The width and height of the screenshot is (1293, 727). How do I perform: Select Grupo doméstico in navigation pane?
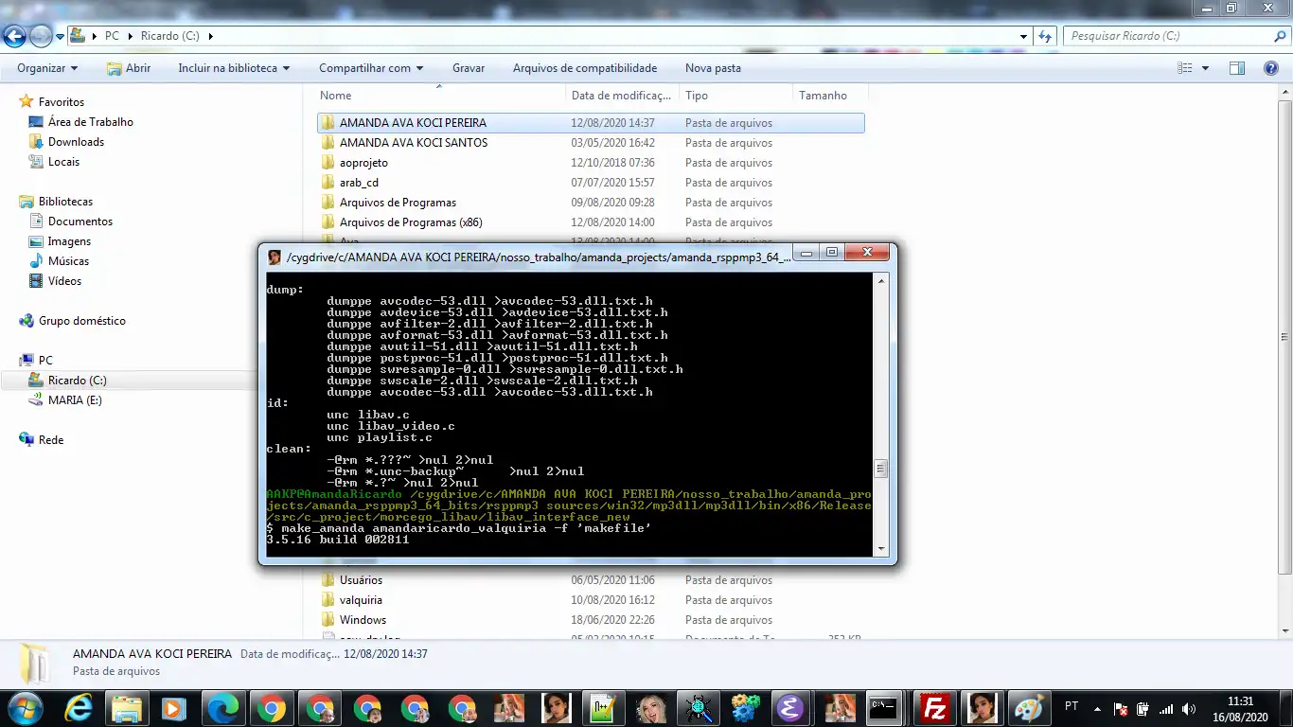point(81,321)
